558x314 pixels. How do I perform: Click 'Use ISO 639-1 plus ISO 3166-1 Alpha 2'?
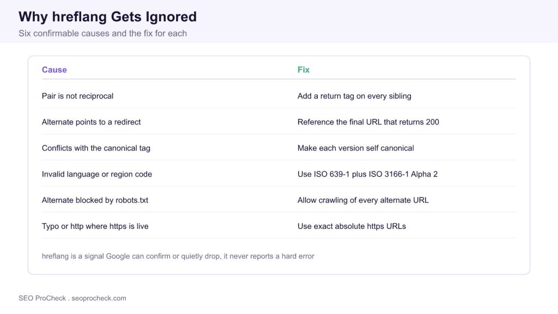pos(367,174)
